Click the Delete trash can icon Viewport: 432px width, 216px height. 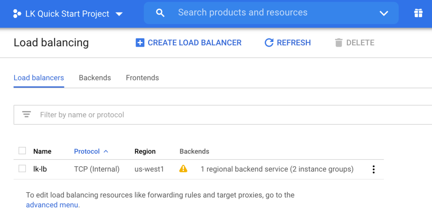(339, 43)
